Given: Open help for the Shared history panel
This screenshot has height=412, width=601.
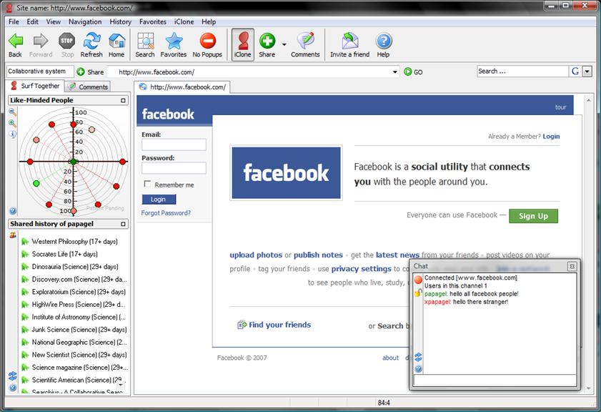Looking at the screenshot, I should click(13, 388).
